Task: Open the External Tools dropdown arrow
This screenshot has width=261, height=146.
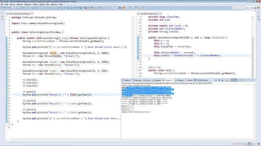Action: (88, 8)
